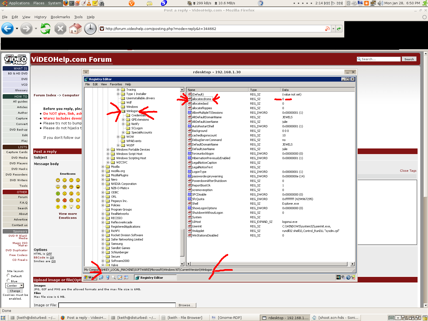Open the back history dropdown arrow
This screenshot has height=321, width=428.
(x=17, y=28)
